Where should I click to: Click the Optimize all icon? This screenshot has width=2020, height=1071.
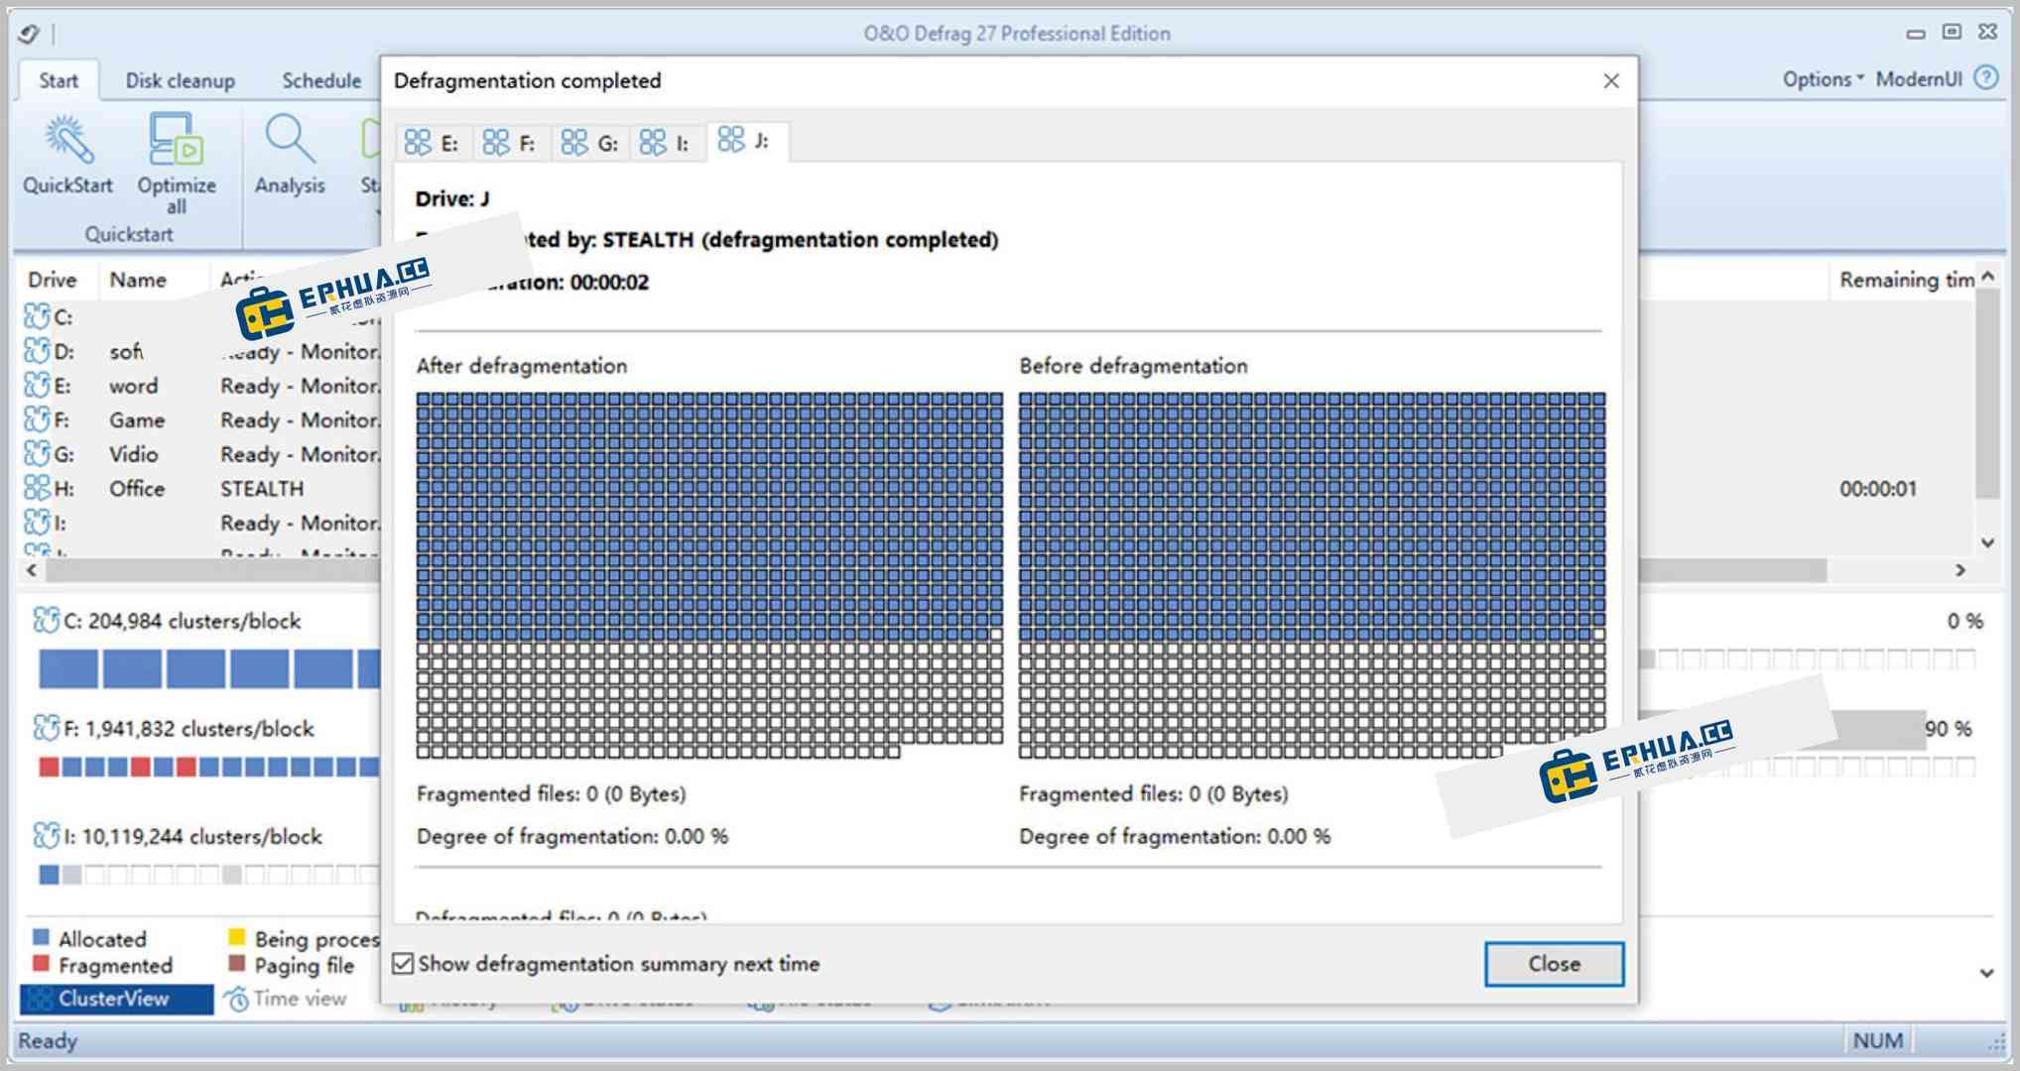click(176, 139)
